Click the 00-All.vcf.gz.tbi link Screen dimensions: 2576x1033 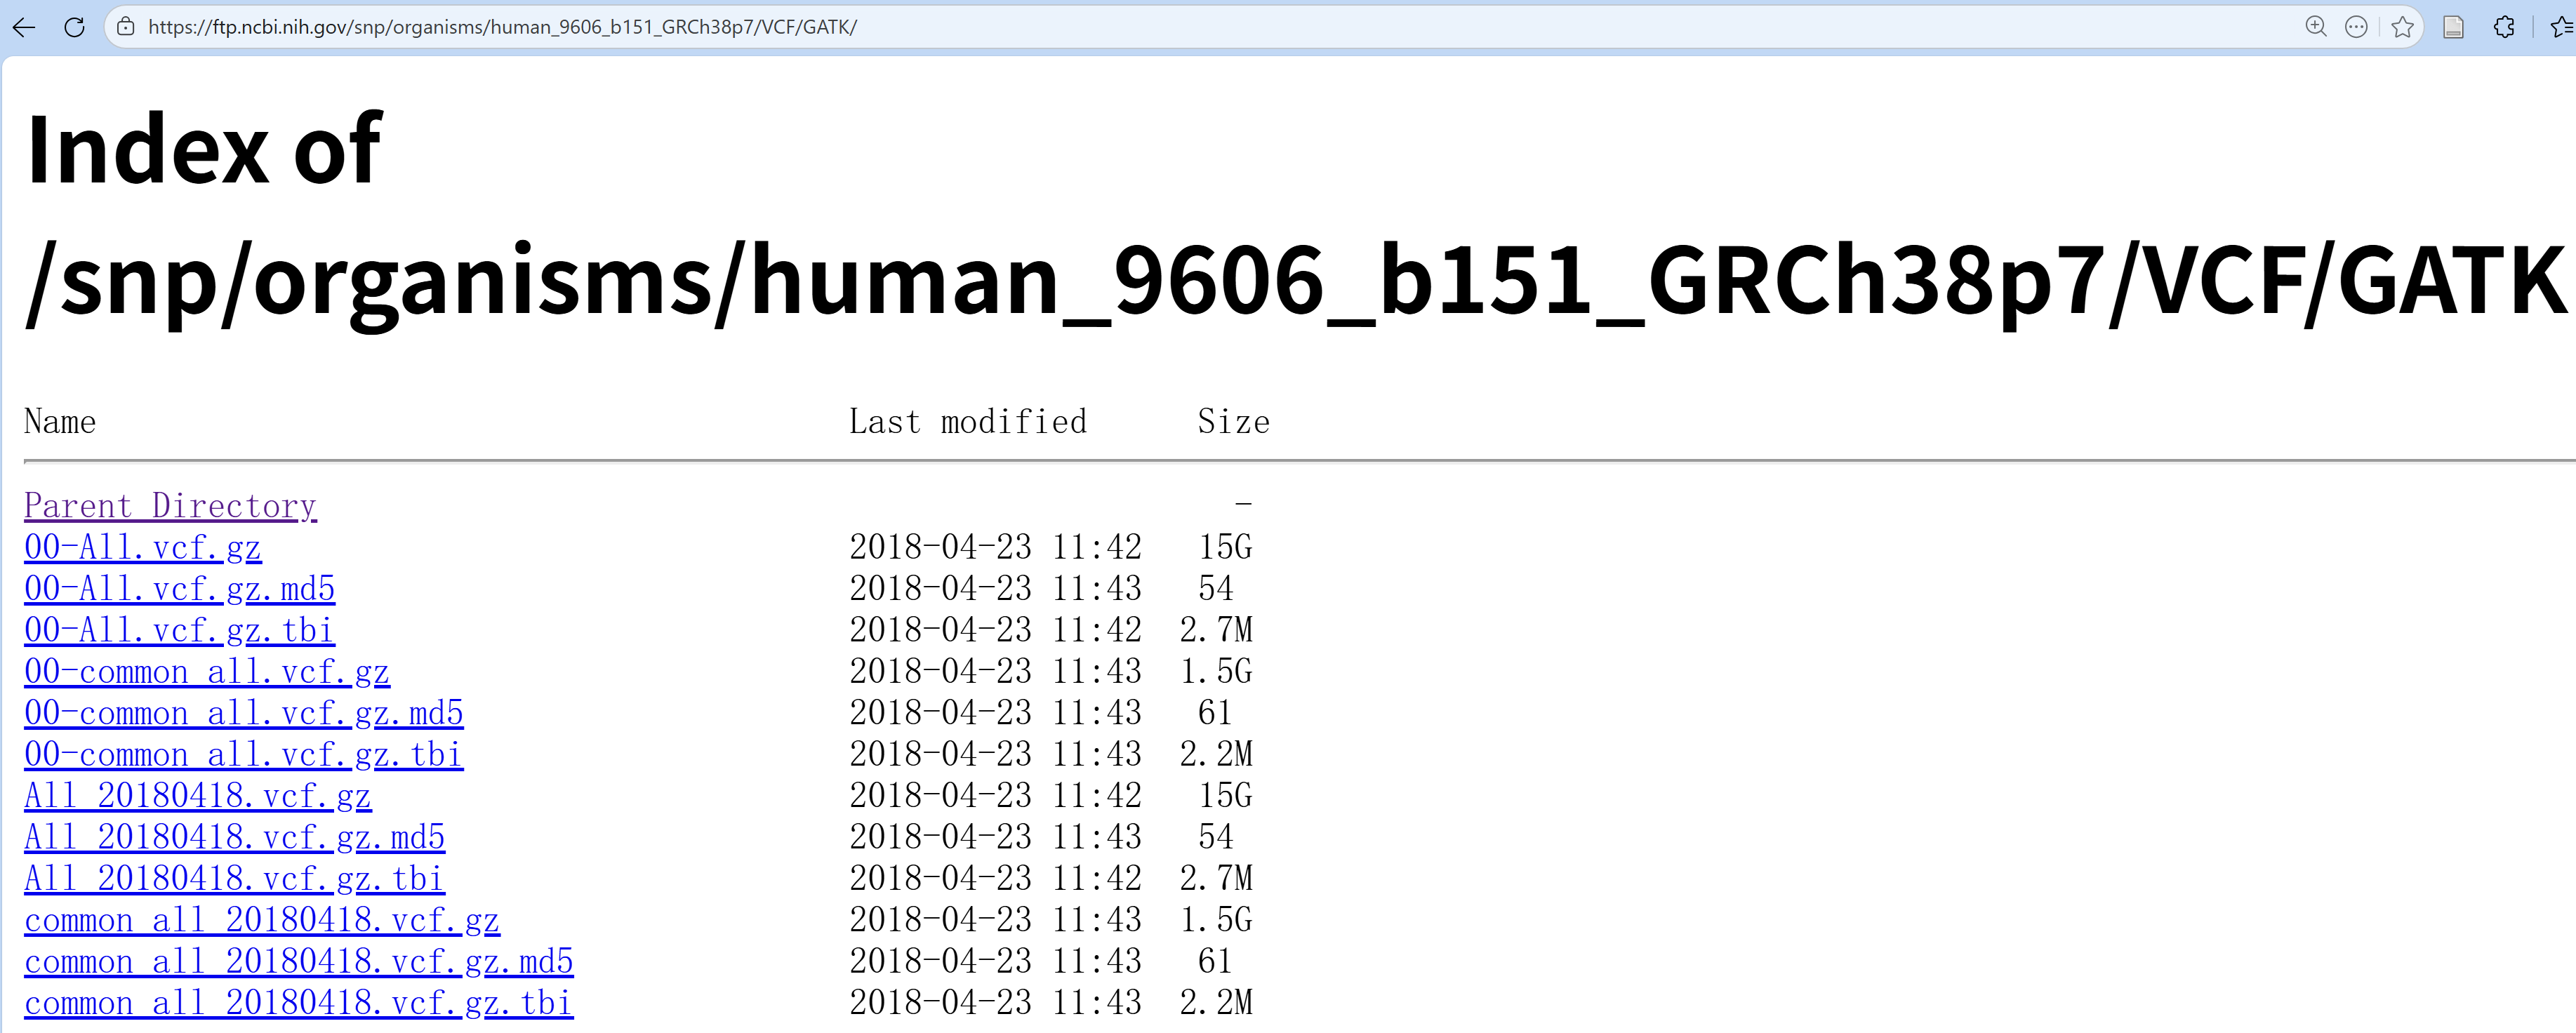click(x=179, y=631)
